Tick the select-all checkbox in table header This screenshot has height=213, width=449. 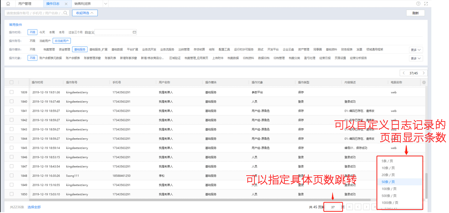coord(12,82)
